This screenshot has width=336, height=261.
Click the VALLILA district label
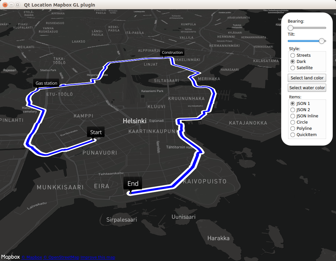pos(186,37)
